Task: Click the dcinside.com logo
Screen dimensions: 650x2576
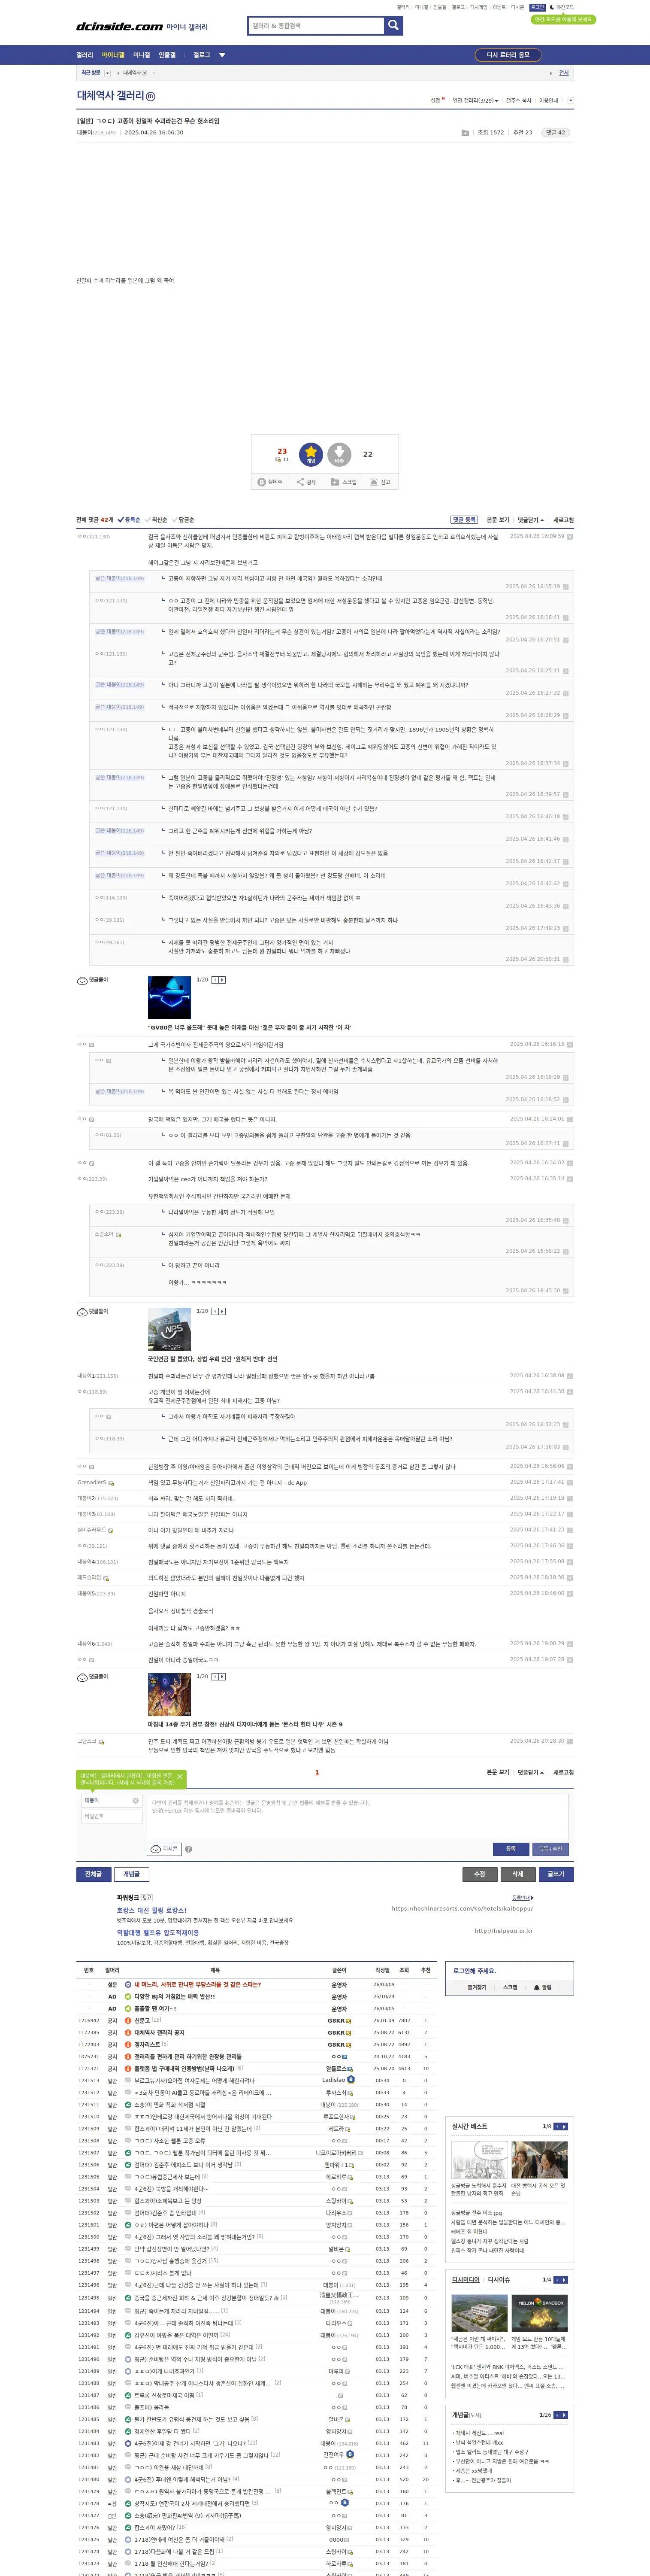Action: [120, 27]
